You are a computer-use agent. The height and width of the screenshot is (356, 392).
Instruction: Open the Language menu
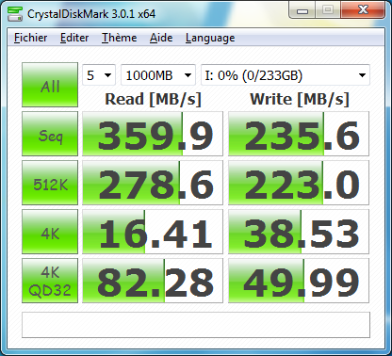210,38
